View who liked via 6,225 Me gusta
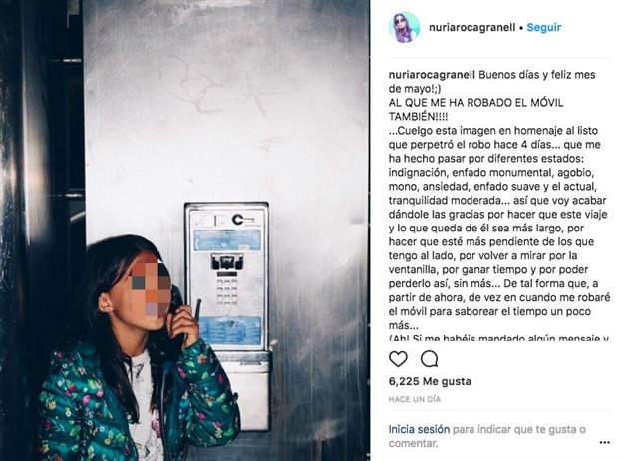Screen dimensions: 628x461 point(430,381)
